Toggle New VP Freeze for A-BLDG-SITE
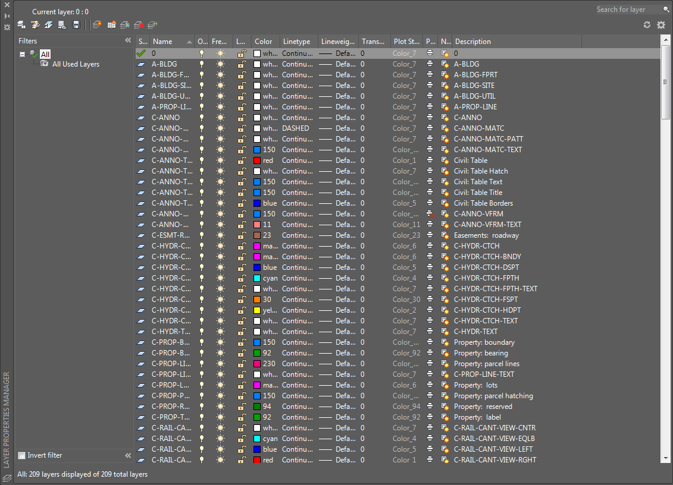The width and height of the screenshot is (673, 485). [x=445, y=86]
